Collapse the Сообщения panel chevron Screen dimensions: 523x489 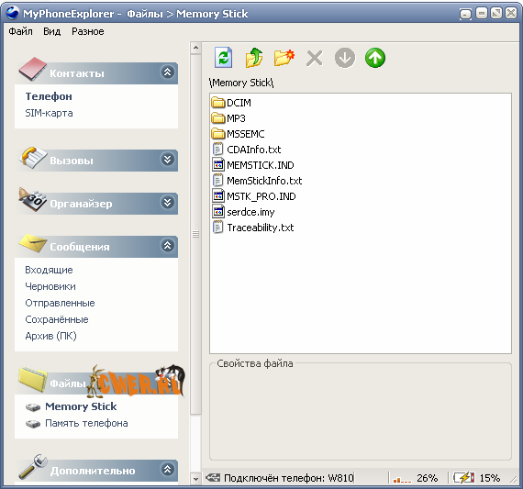pyautogui.click(x=167, y=246)
